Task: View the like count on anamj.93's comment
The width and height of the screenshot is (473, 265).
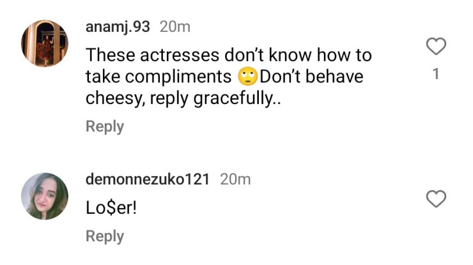Action: [436, 74]
